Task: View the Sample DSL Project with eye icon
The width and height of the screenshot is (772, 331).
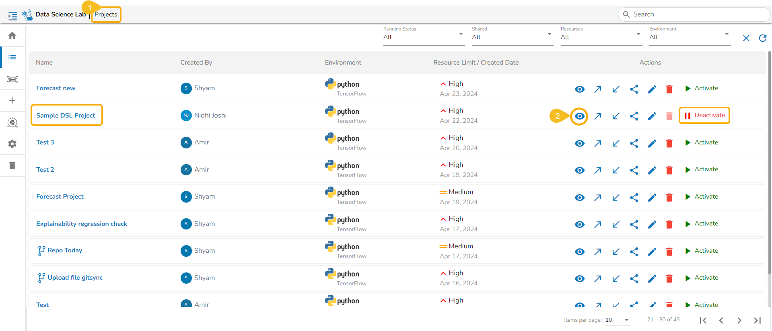Action: [x=579, y=116]
